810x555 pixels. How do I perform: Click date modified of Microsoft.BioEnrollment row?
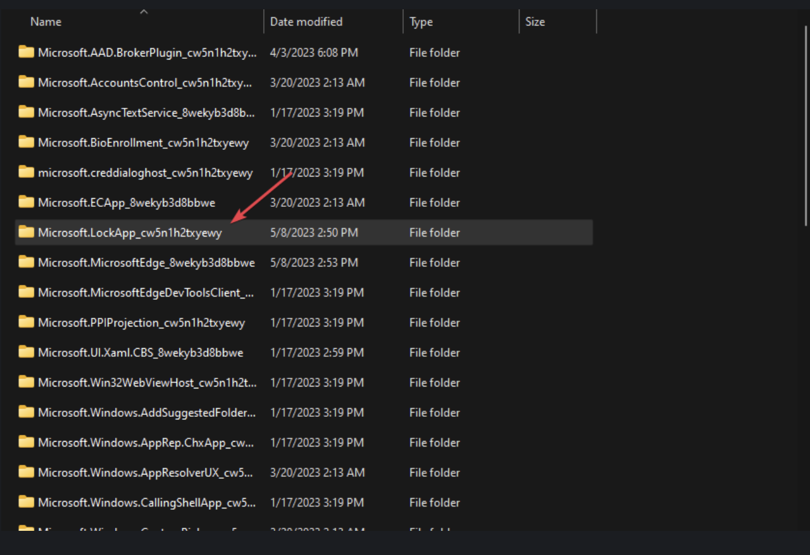pos(317,142)
